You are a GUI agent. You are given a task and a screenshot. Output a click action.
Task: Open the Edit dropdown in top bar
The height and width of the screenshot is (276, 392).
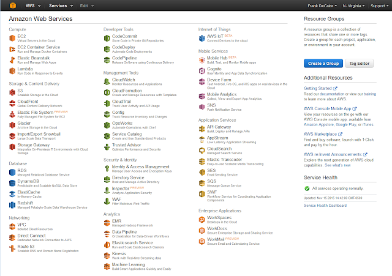coord(87,6)
